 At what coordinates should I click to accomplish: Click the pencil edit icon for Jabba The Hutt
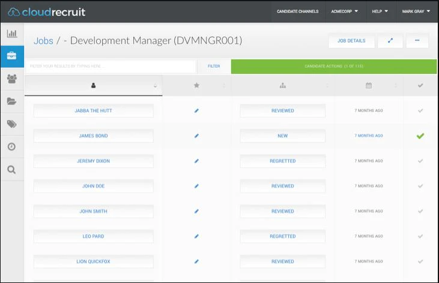tap(196, 111)
